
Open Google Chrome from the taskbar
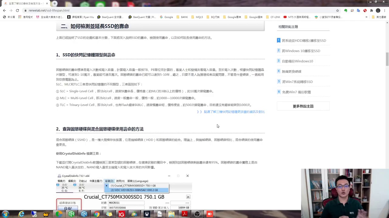96,214
